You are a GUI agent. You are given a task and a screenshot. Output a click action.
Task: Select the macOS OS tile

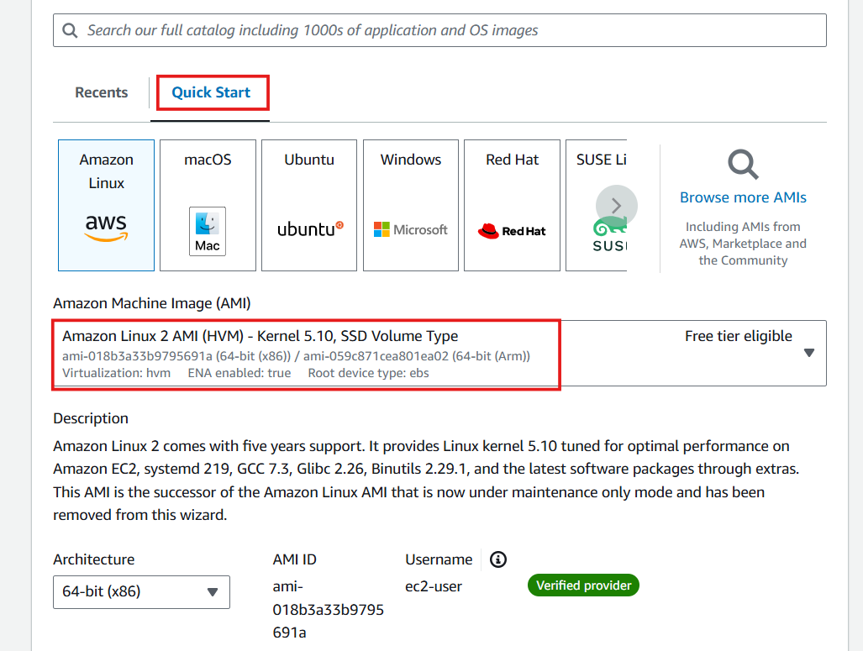pos(208,205)
